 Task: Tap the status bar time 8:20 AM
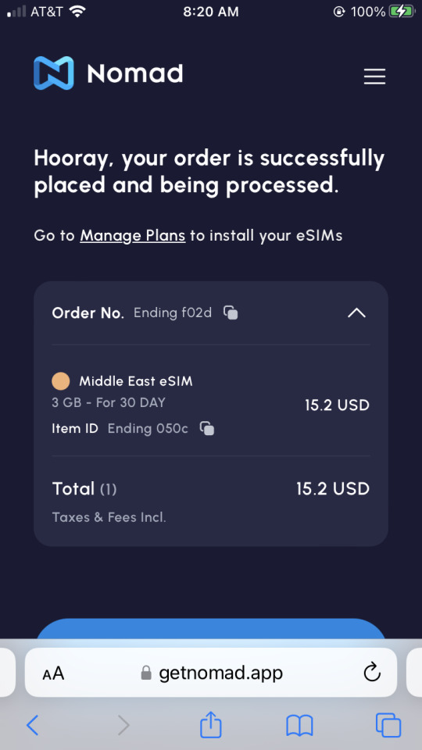click(x=211, y=12)
